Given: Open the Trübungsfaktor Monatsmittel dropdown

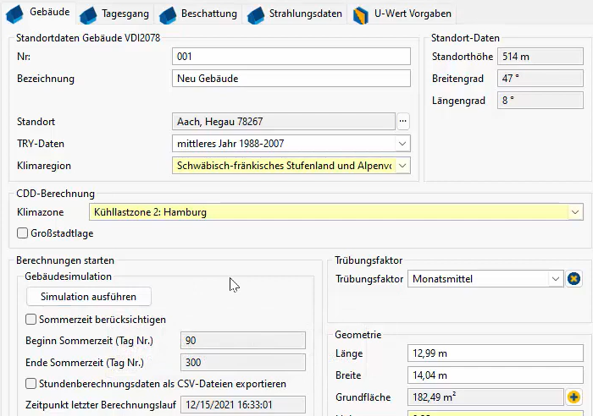Looking at the screenshot, I should 555,279.
